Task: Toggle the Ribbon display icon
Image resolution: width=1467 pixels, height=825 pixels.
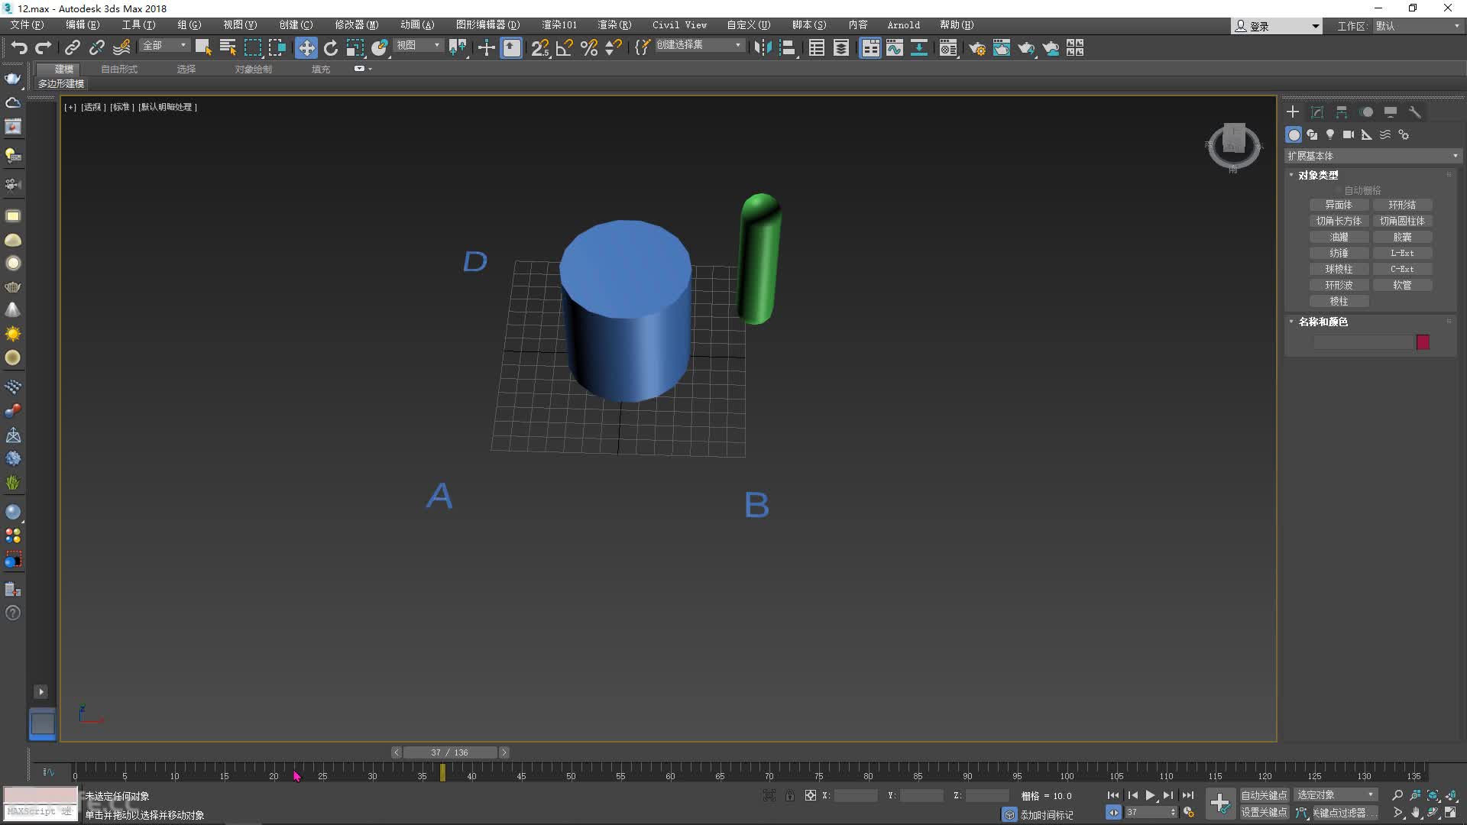Action: [x=870, y=48]
